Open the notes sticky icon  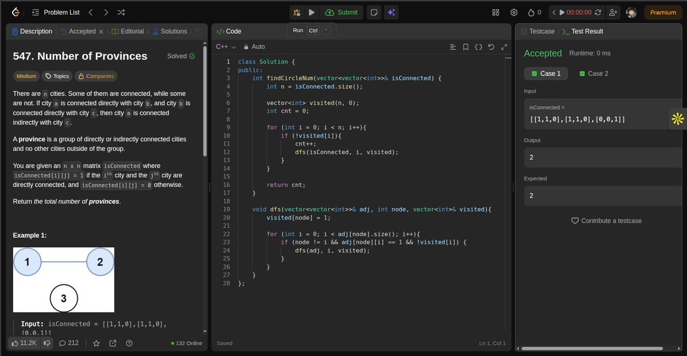pyautogui.click(x=373, y=12)
